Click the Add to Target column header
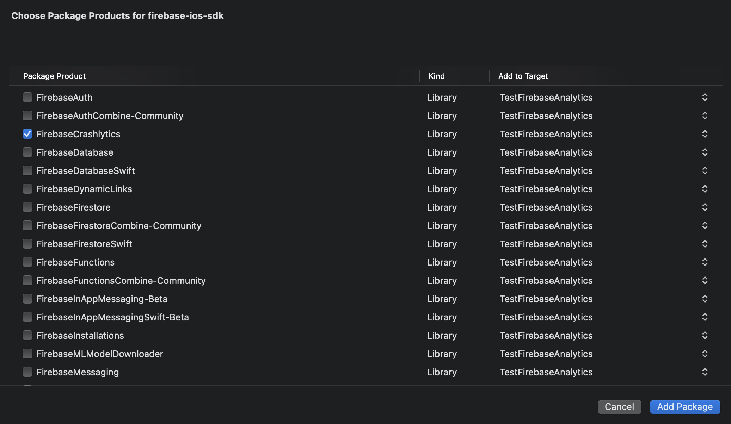This screenshot has height=424, width=731. (x=523, y=76)
